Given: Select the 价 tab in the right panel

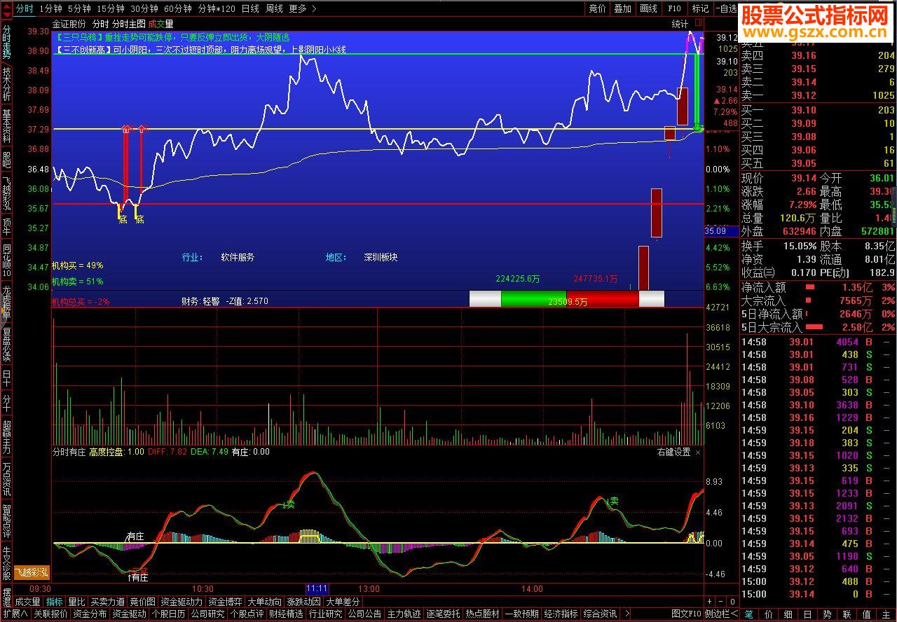Looking at the screenshot, I should click(x=768, y=614).
